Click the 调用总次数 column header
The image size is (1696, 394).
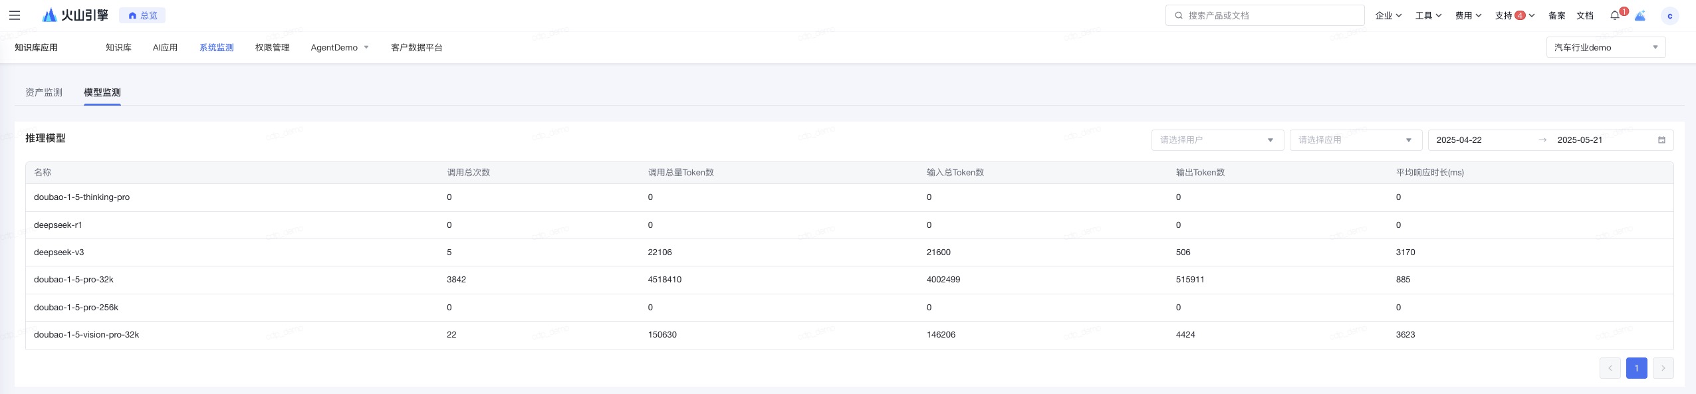pyautogui.click(x=468, y=173)
